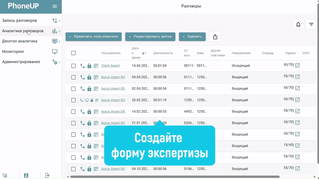This screenshot has width=319, height=179.
Task: Click phone icon in Aurus Agent EN row
Action: tap(82, 112)
